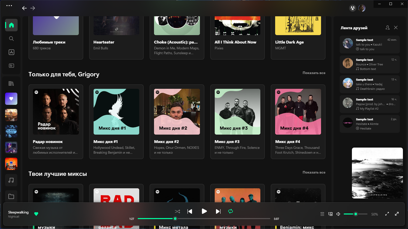Go back using the left arrow
Viewport: 408px width, 229px height.
[24, 8]
